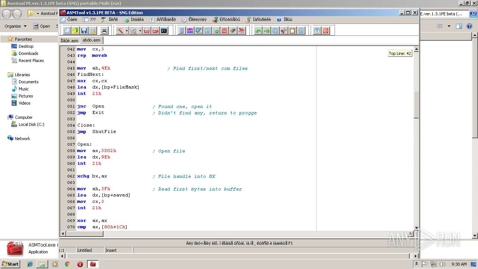478x269 pixels.
Task: Open the Help question-mark menu
Action: [285, 19]
